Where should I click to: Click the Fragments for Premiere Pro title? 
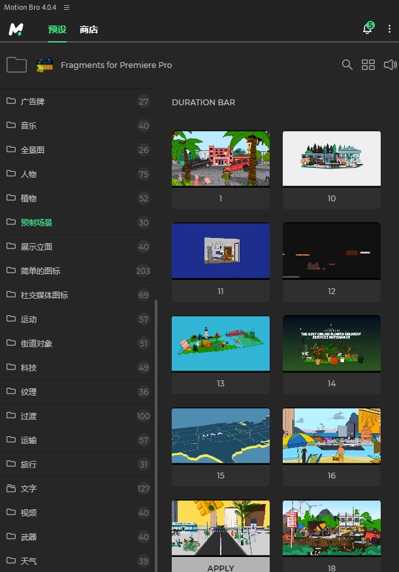click(116, 65)
